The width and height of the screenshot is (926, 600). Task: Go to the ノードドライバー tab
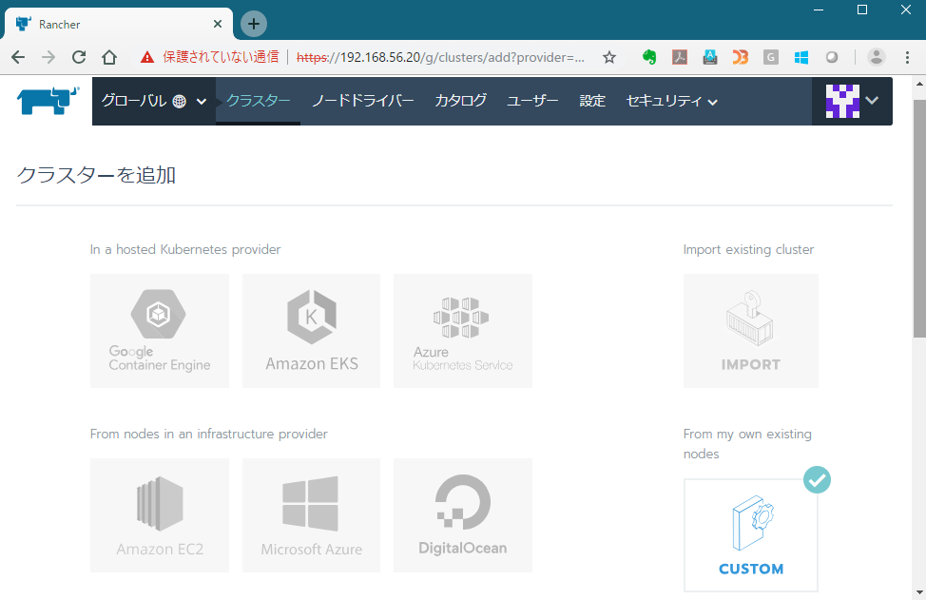(x=362, y=101)
